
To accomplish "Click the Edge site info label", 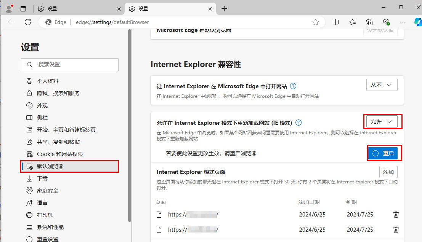I will click(56, 22).
